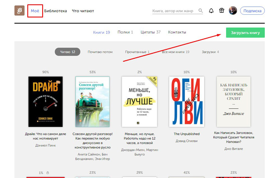The width and height of the screenshot is (268, 178).
Task: Select Почитаю потом filter
Action: [100, 52]
